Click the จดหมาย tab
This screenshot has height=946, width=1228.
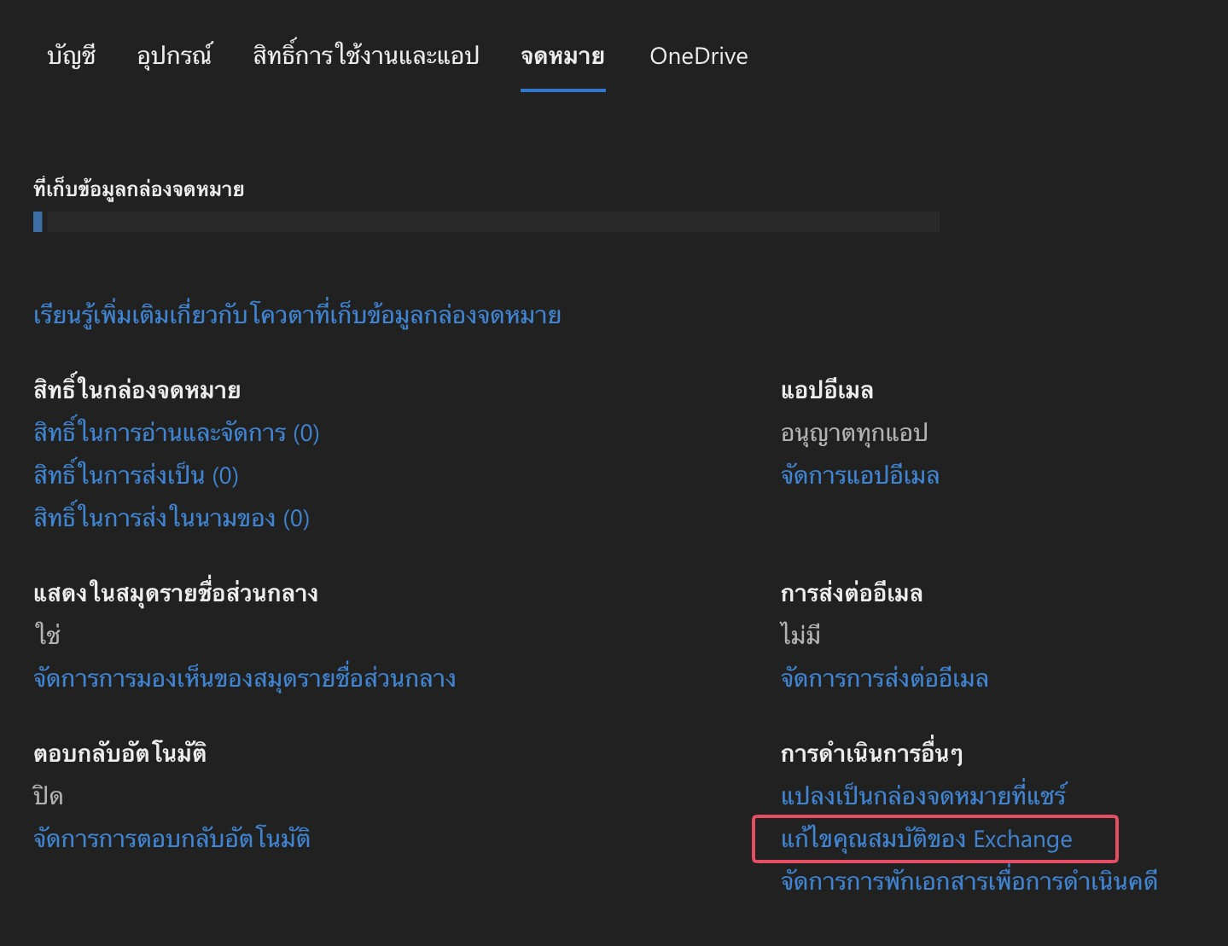[x=562, y=56]
